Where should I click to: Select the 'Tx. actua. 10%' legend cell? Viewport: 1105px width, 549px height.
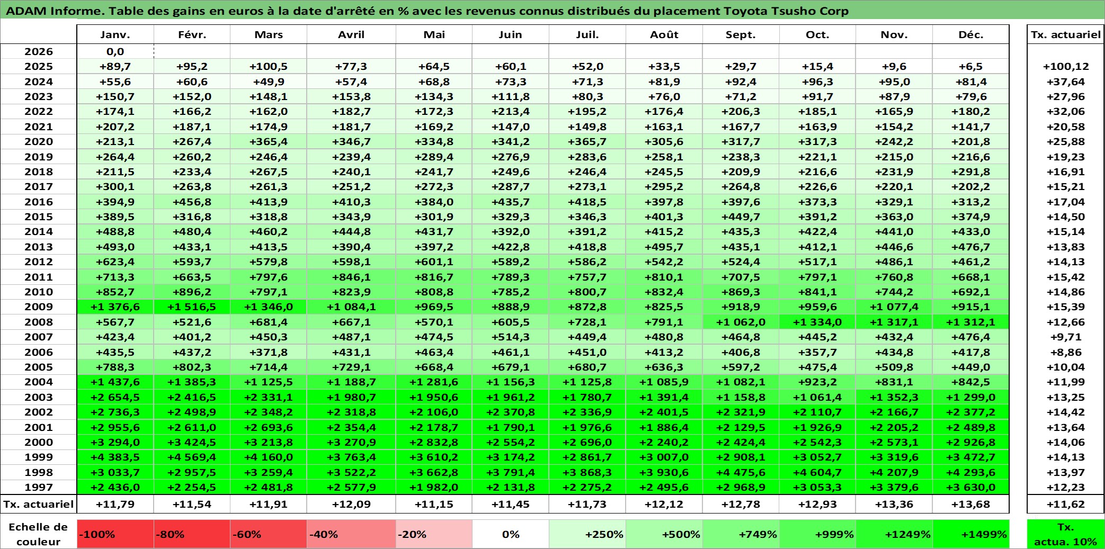point(1066,534)
